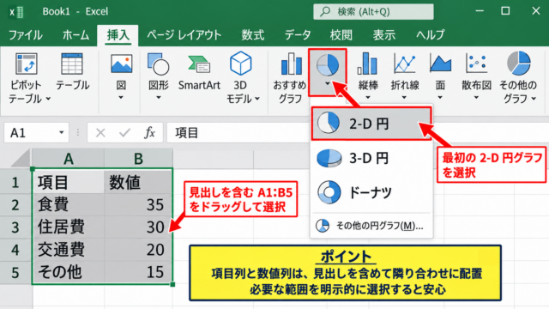Click cell containing 交通費
Image resolution: width=549 pixels, height=309 pixels.
coord(69,250)
